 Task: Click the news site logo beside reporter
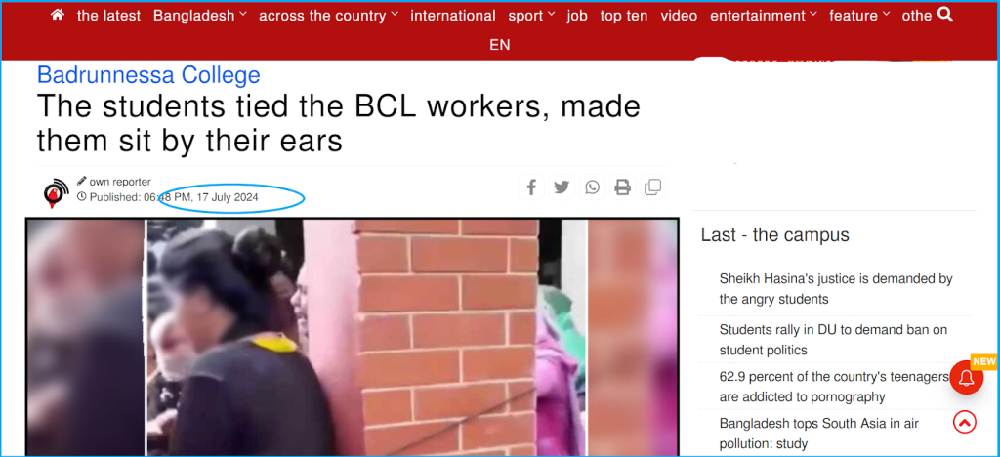[57, 192]
